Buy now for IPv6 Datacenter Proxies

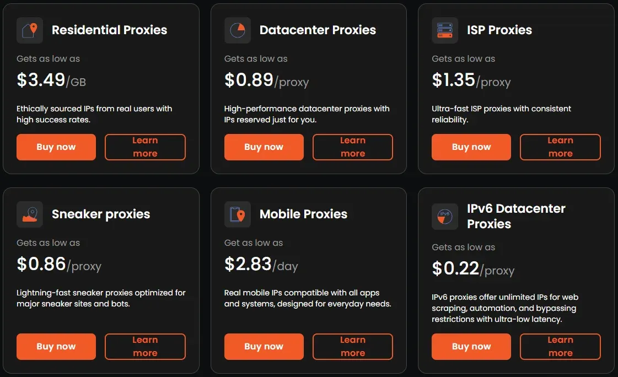471,347
